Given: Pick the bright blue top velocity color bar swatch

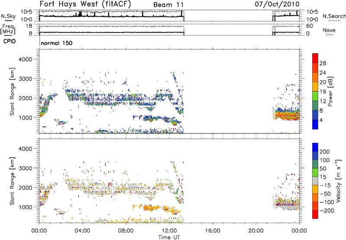Looking at the screenshot, I should tap(315, 147).
